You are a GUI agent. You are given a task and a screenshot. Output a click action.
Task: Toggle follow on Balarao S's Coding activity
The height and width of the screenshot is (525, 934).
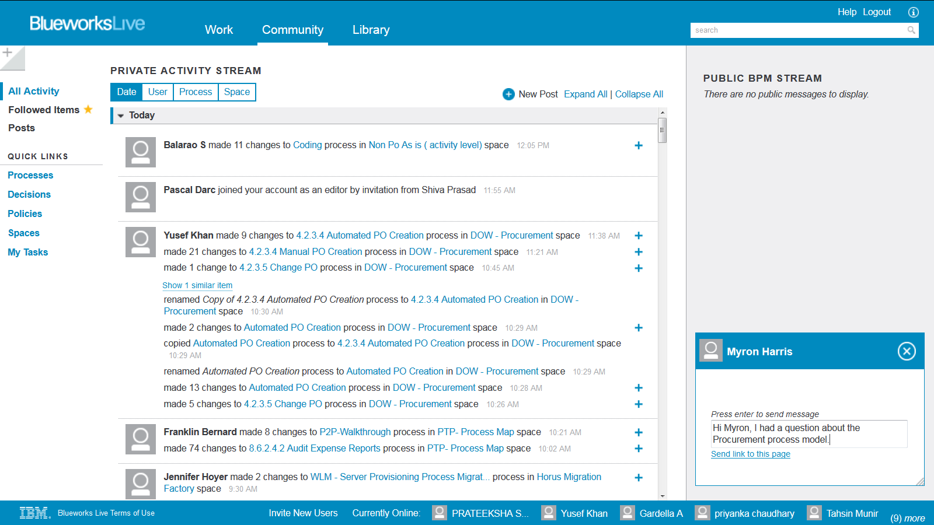(639, 145)
